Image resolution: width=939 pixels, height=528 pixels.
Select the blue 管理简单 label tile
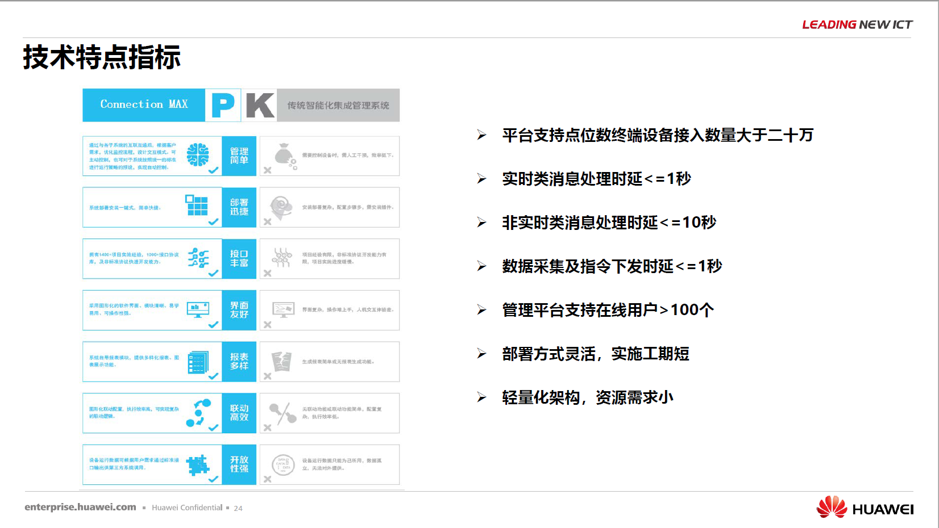click(x=239, y=156)
